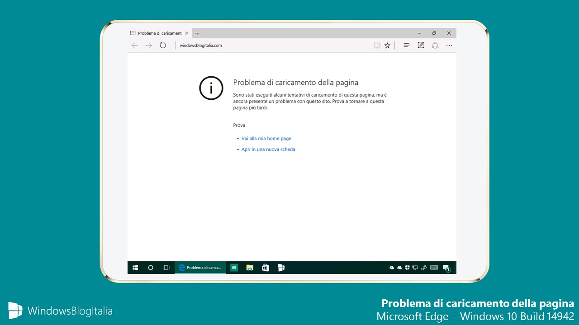
Task: Click the heading Problema di caricamento della pagina
Action: point(296,83)
